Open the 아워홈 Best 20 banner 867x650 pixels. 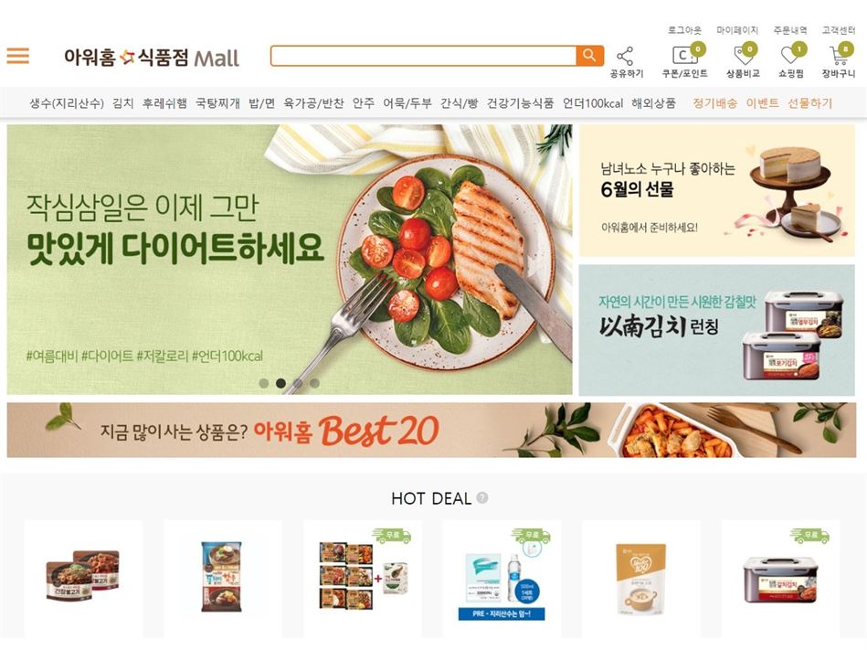(431, 430)
